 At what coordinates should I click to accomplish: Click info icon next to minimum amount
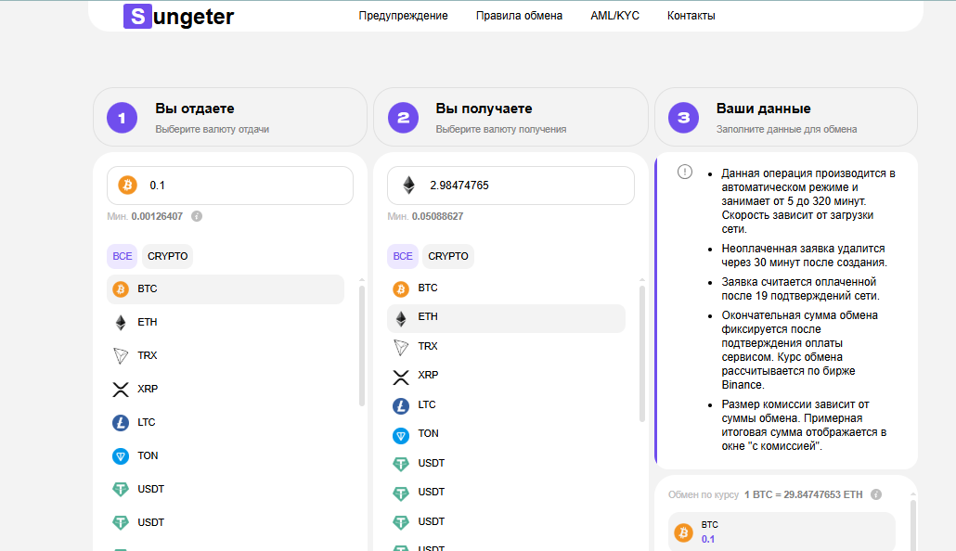197,216
